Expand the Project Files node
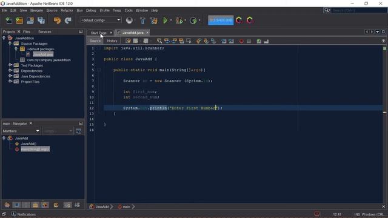 point(10,81)
